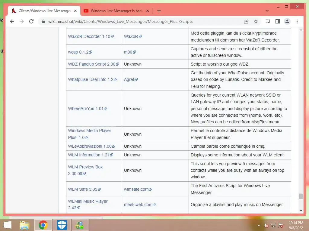
Task: Open the clock showing 12:14 PM
Action: point(296,225)
